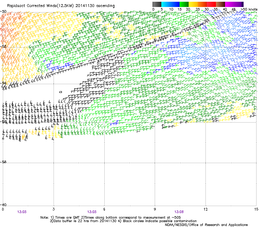
Task: Click the '9' longitude axis label
Action: pyautogui.click(x=155, y=209)
